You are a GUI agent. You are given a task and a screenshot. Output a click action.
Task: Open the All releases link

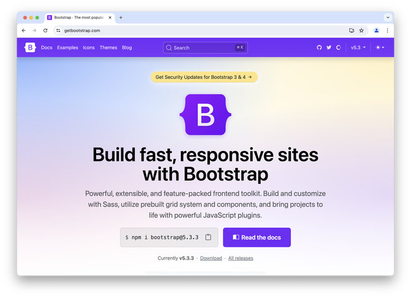point(241,258)
